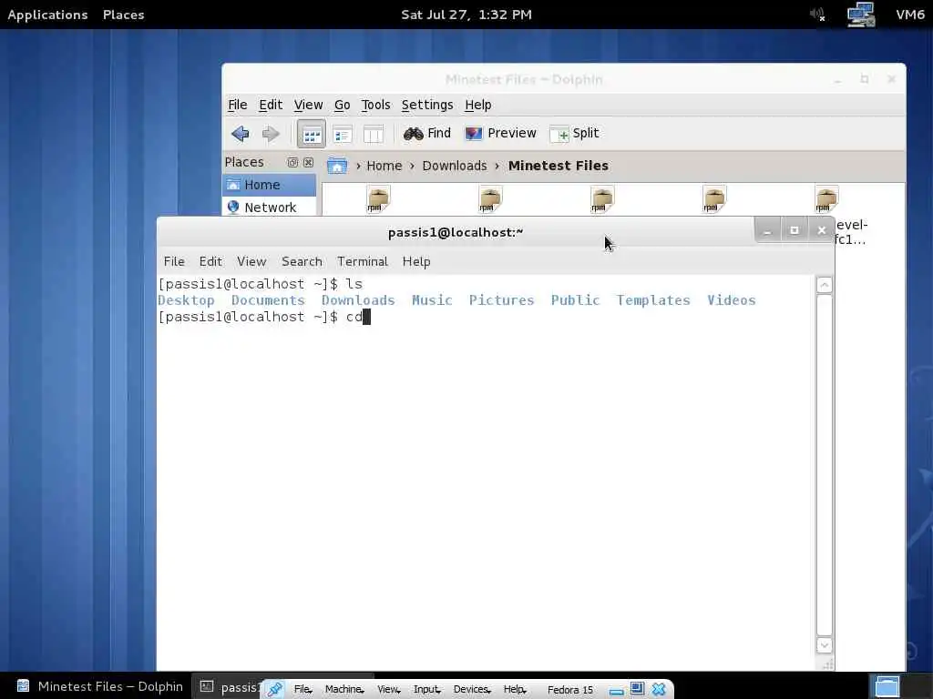Viewport: 933px width, 699px height.
Task: Open the terminal Search menu
Action: click(302, 261)
